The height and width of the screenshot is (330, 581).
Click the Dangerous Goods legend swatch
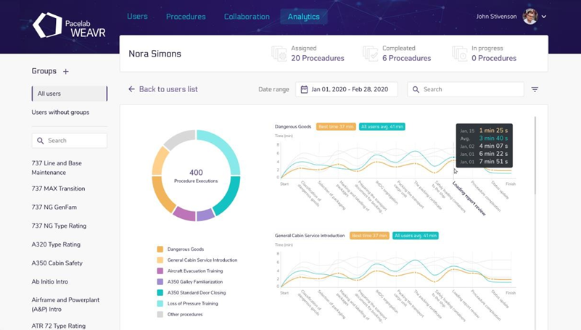point(160,249)
